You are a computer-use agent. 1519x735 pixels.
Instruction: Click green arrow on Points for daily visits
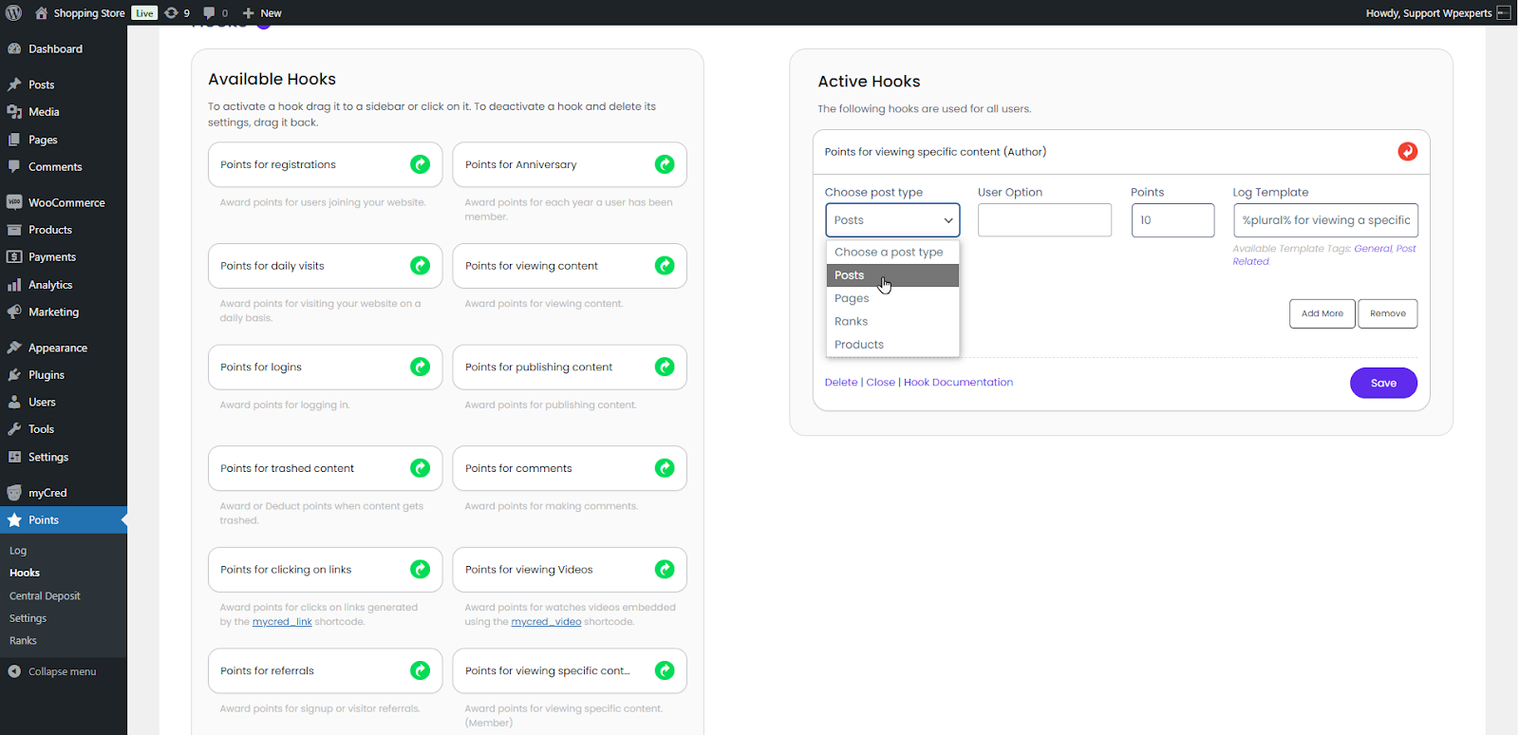(420, 266)
